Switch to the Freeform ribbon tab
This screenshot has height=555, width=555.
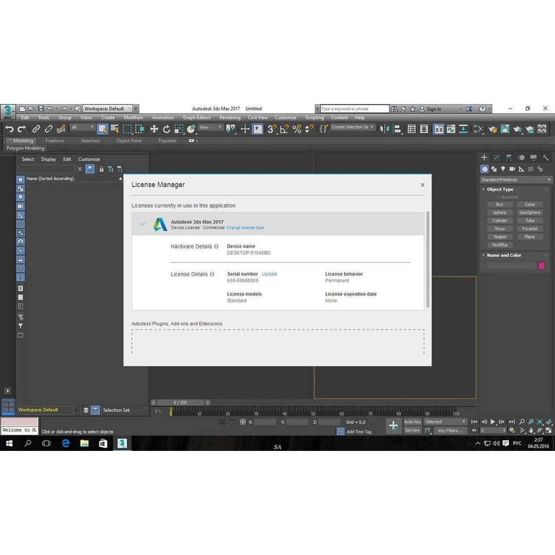[55, 141]
